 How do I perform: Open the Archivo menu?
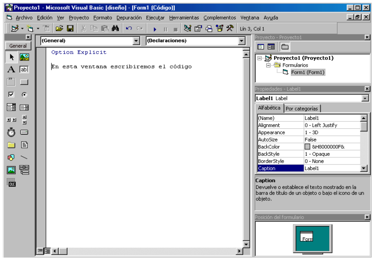tap(24, 18)
